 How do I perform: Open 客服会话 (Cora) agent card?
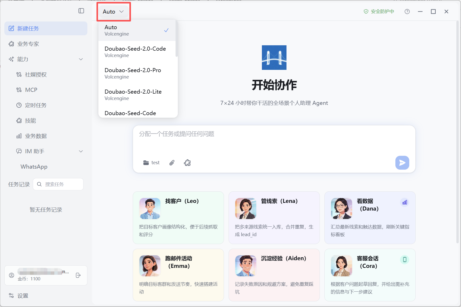[x=370, y=275]
